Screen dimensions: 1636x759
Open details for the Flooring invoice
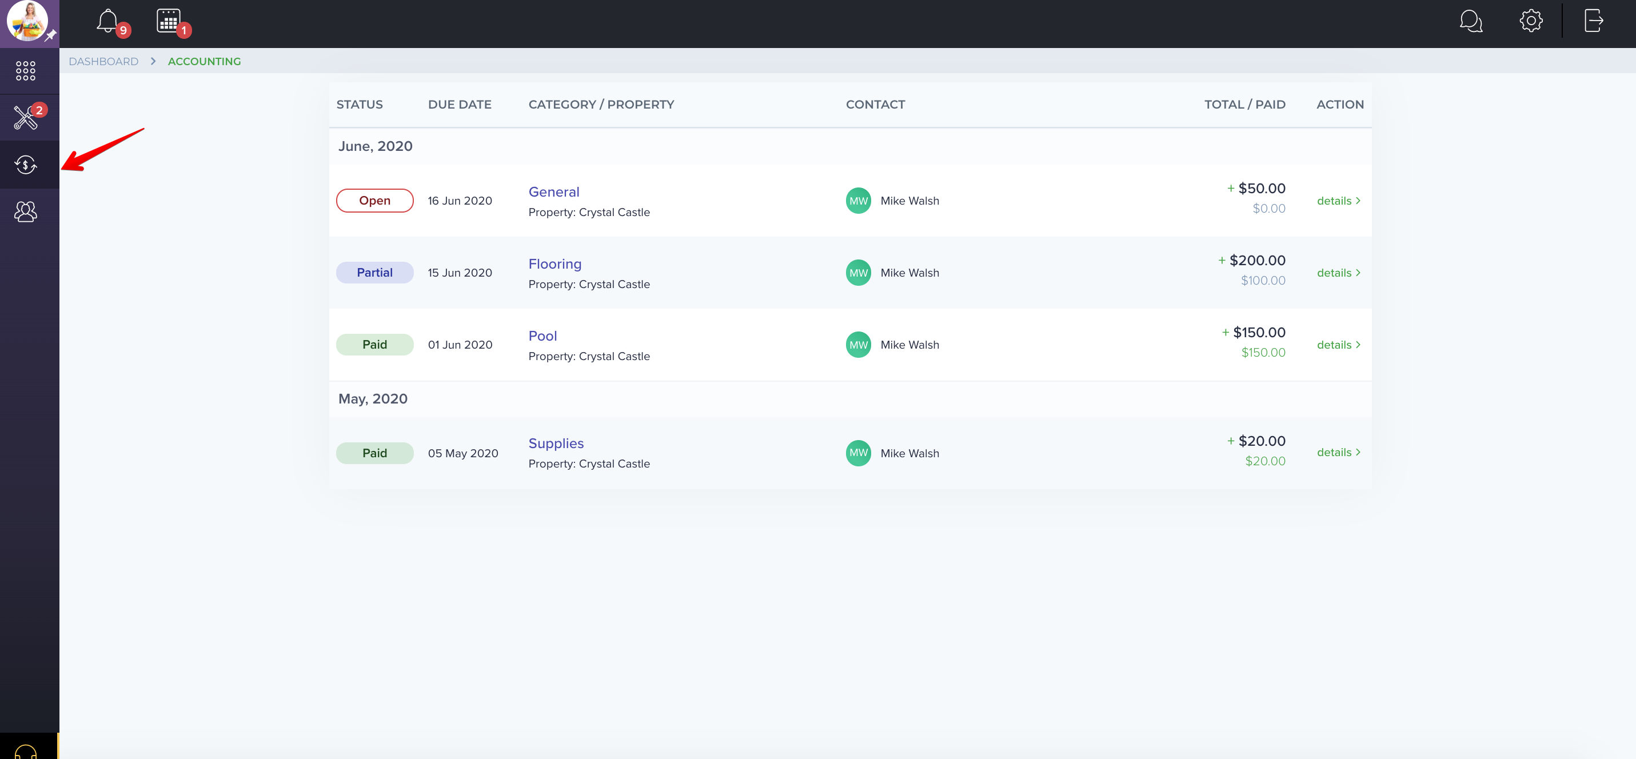coord(1338,273)
